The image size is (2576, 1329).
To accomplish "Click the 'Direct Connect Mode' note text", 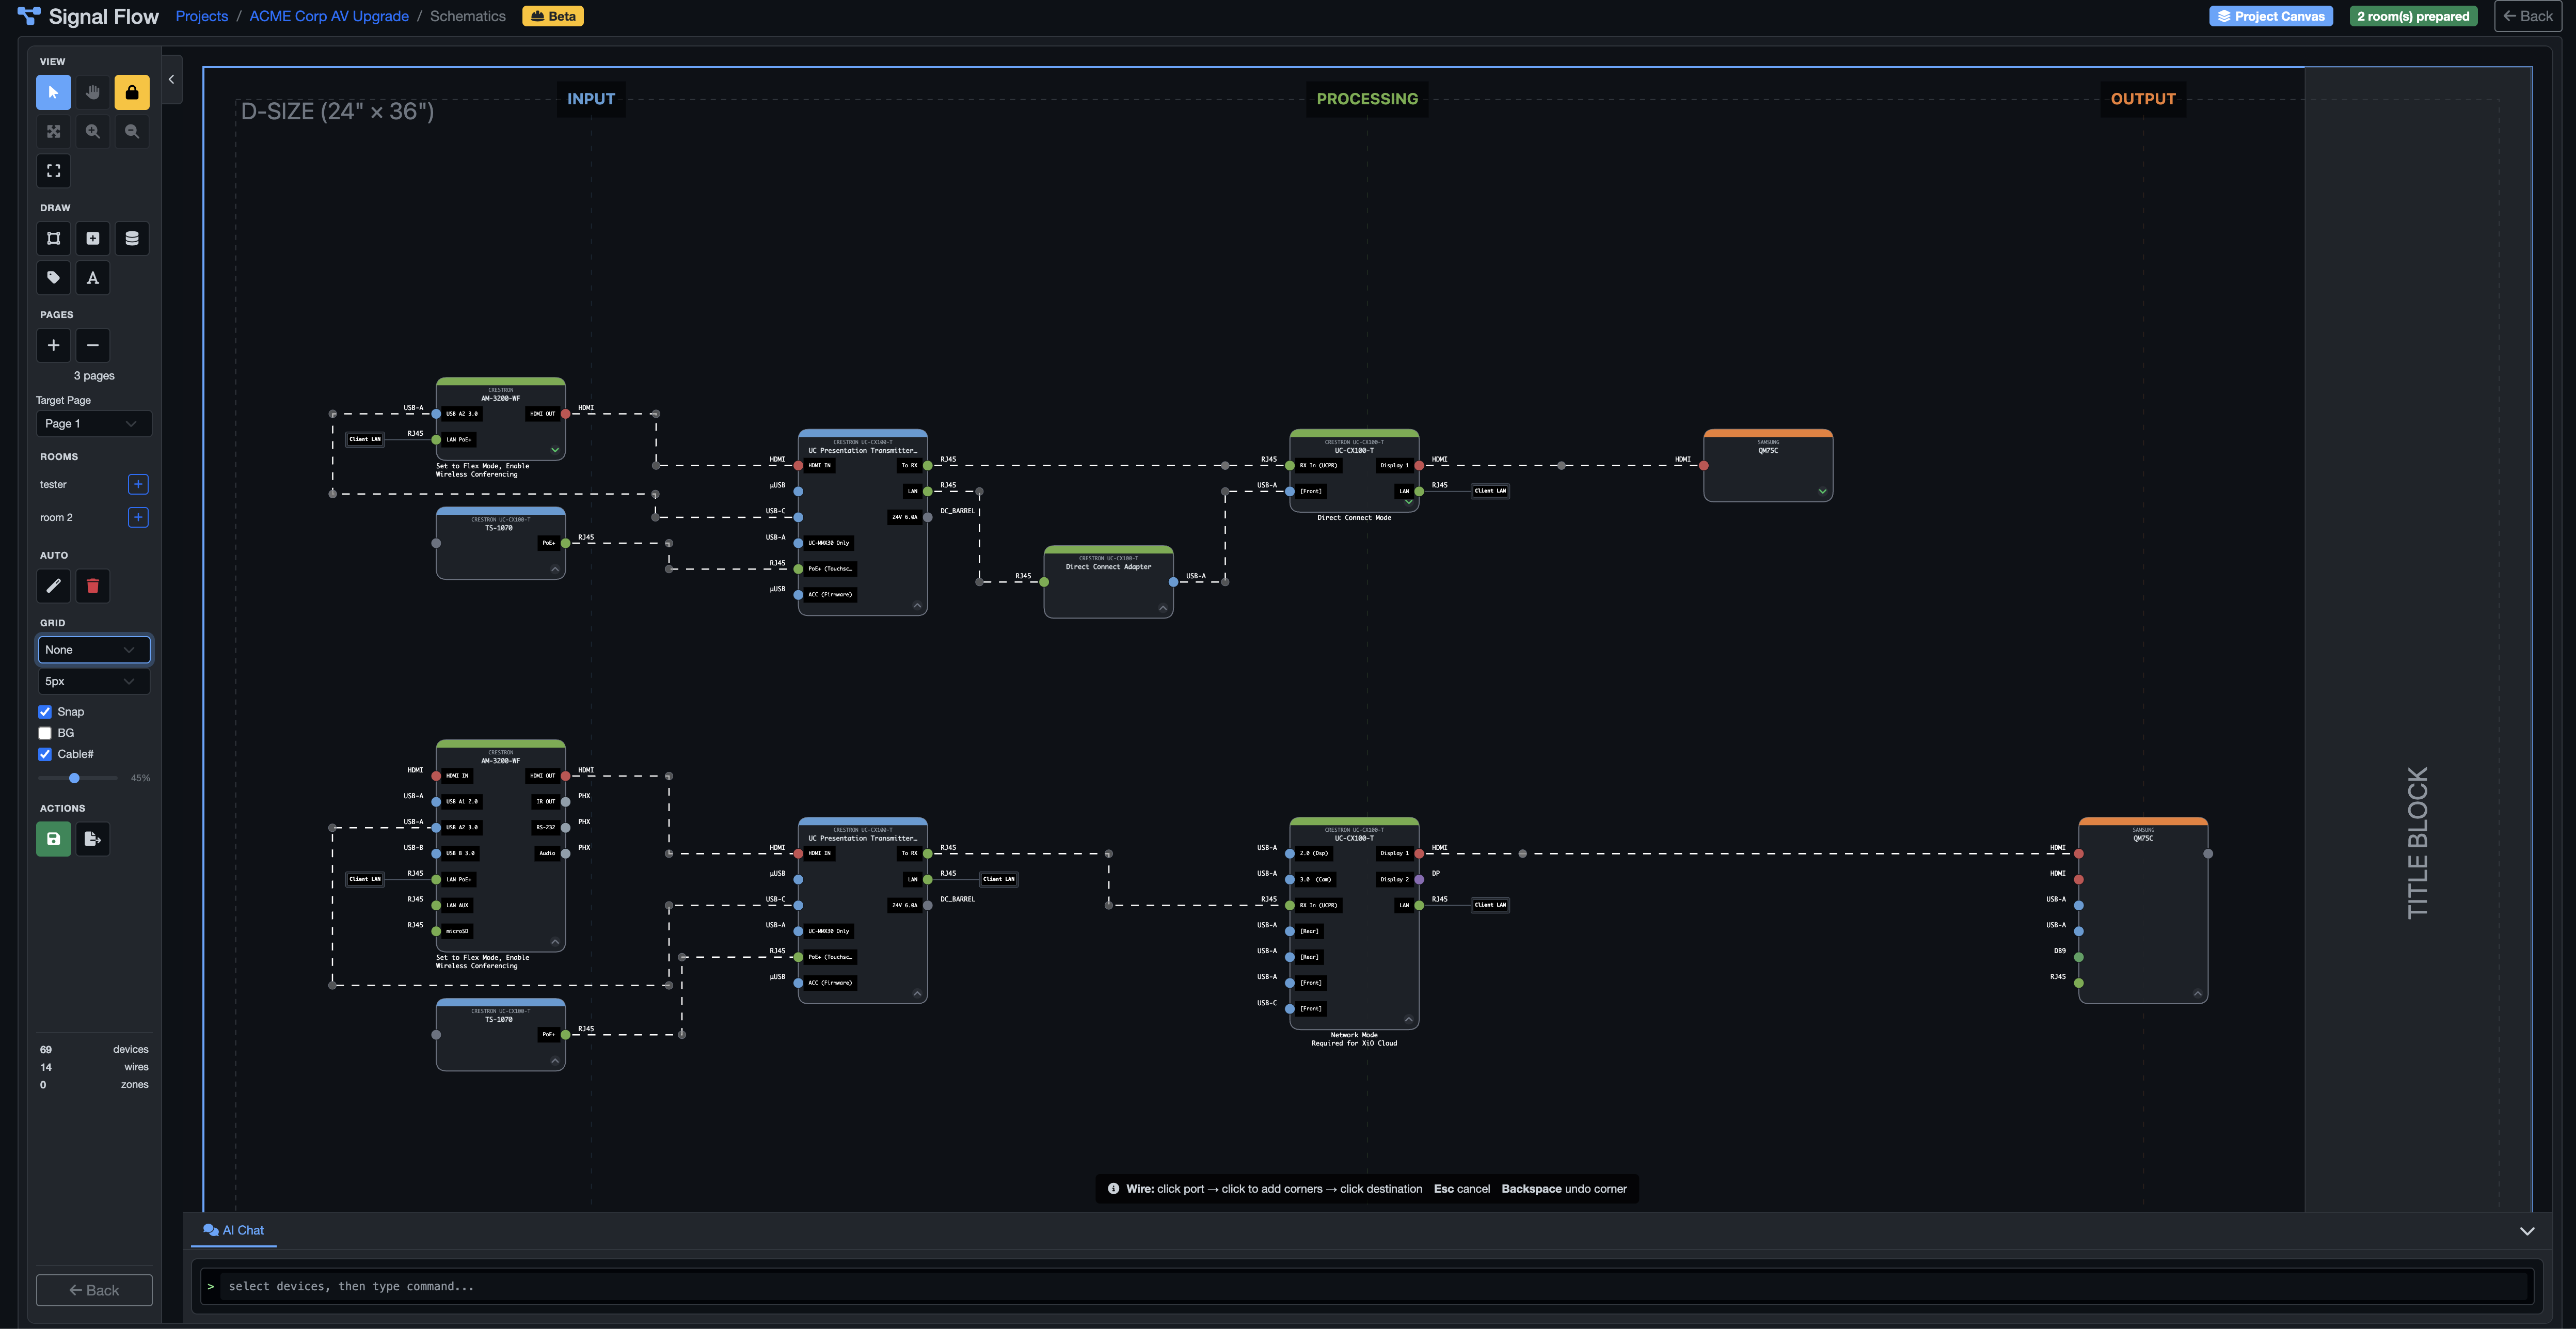I will tap(1354, 518).
